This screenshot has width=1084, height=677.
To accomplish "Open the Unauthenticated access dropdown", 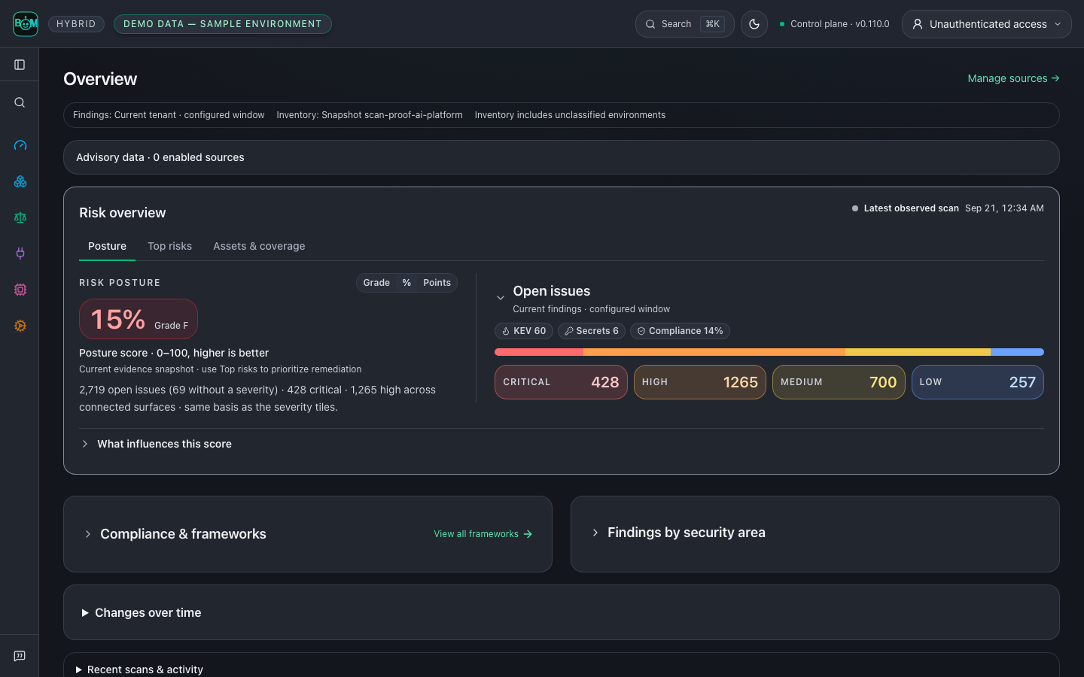I will click(x=987, y=24).
